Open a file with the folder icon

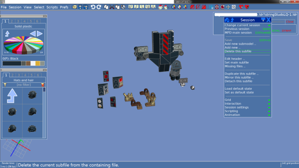point(75,7)
